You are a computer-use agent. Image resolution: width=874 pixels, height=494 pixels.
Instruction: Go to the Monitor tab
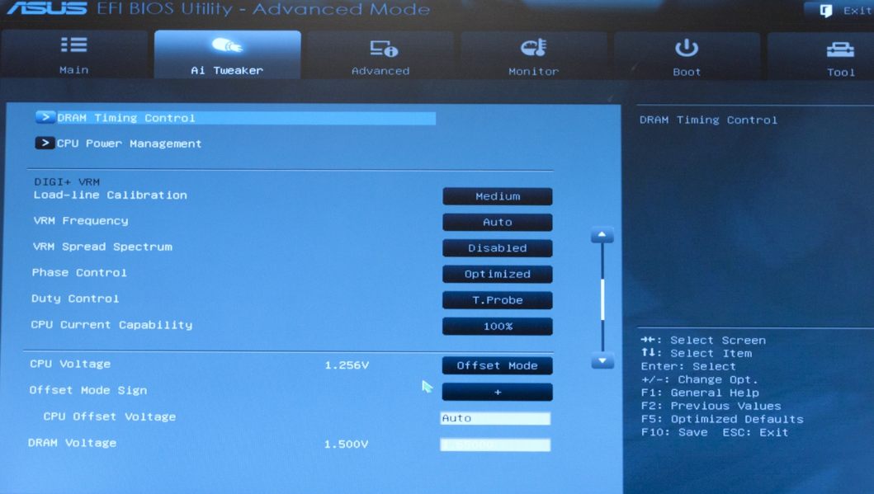click(x=533, y=55)
